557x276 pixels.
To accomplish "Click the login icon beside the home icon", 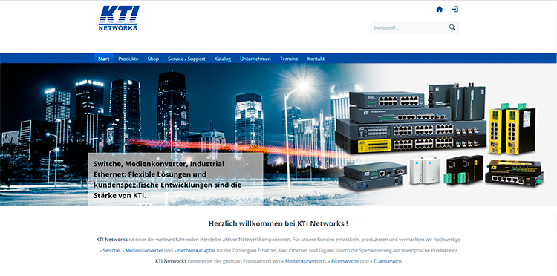I will coord(455,9).
